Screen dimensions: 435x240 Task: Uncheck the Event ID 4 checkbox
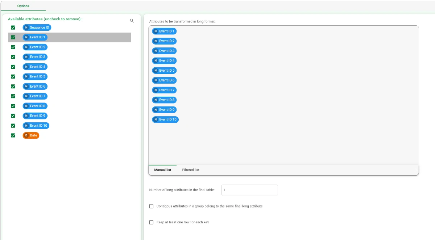click(13, 67)
